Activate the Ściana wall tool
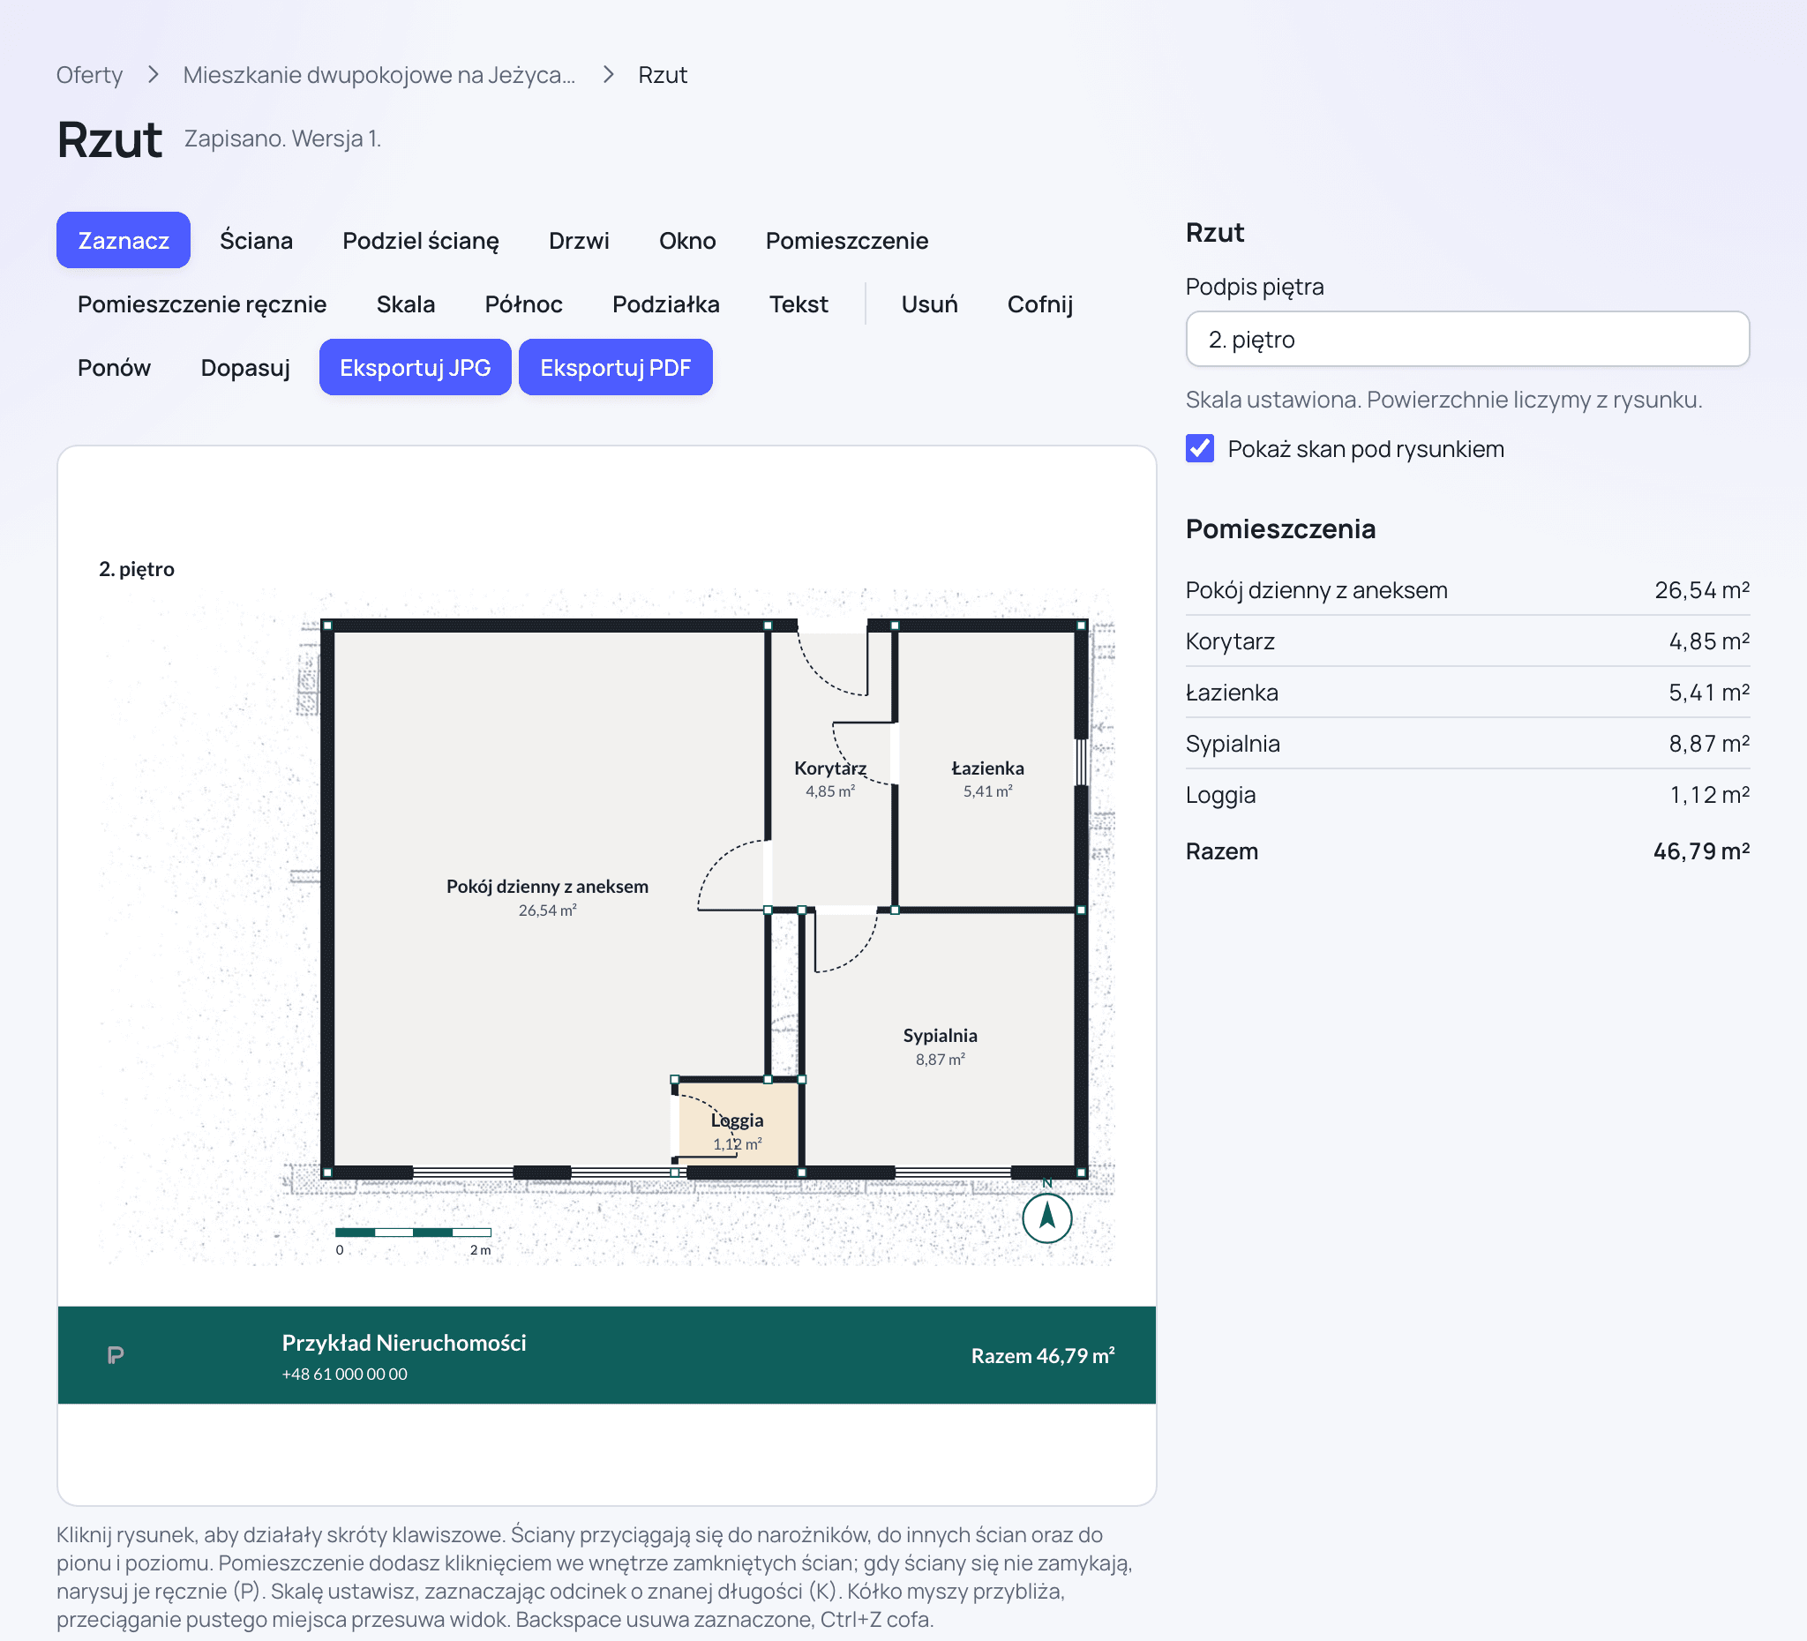 click(x=257, y=240)
